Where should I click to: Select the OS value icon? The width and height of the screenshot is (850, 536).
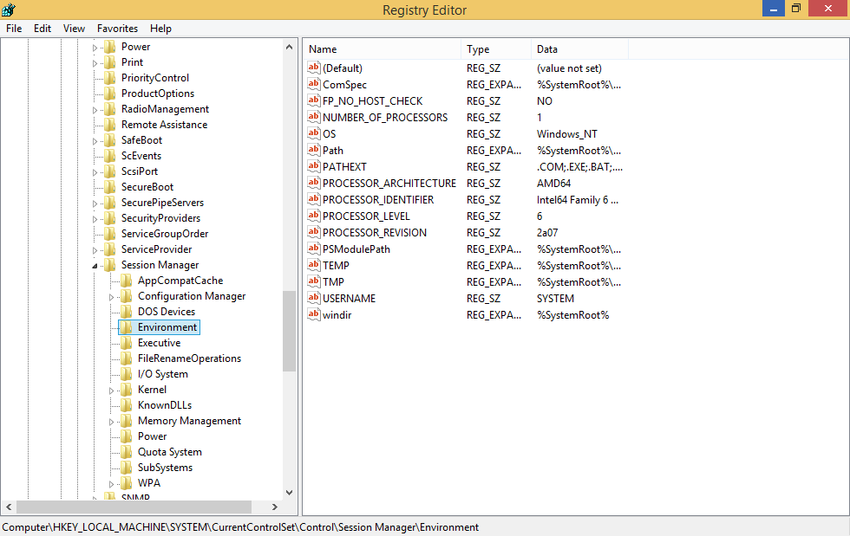coord(313,133)
